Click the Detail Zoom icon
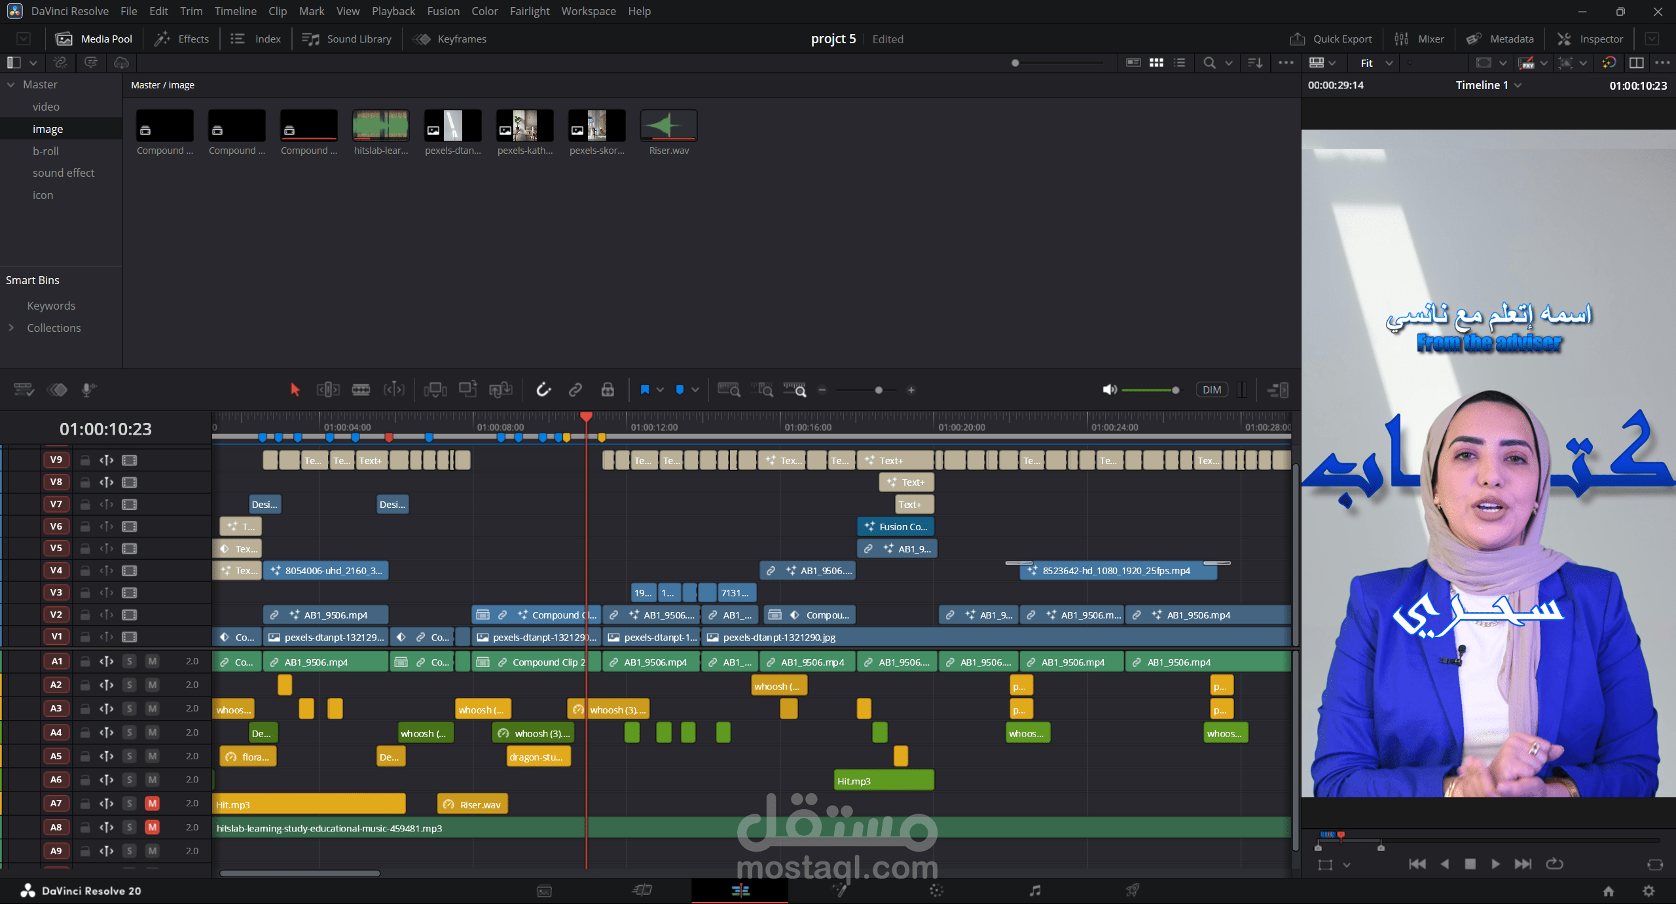This screenshot has height=904, width=1676. 762,390
